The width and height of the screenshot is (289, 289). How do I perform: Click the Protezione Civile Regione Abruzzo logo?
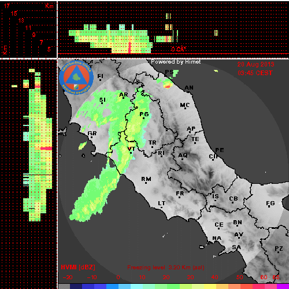pos(76,77)
